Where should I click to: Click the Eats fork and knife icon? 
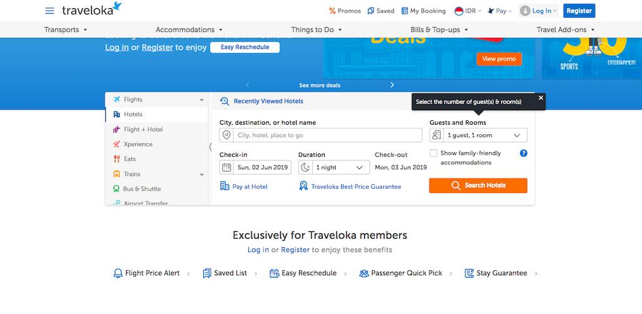(117, 159)
